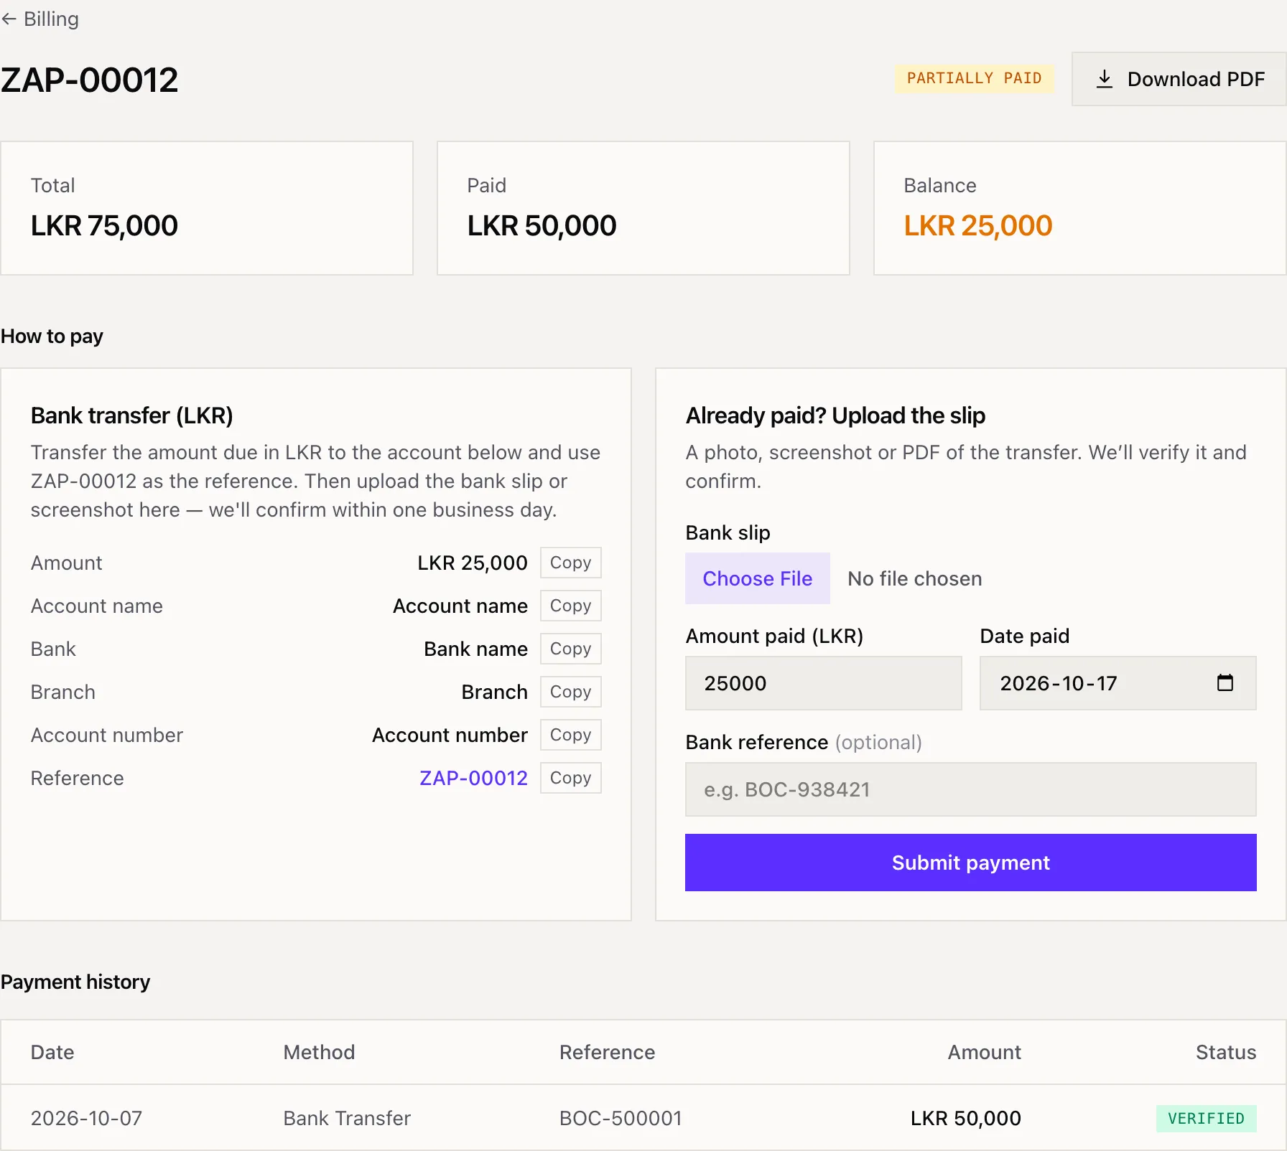1287x1151 pixels.
Task: Copy the Account name value
Action: tap(570, 606)
